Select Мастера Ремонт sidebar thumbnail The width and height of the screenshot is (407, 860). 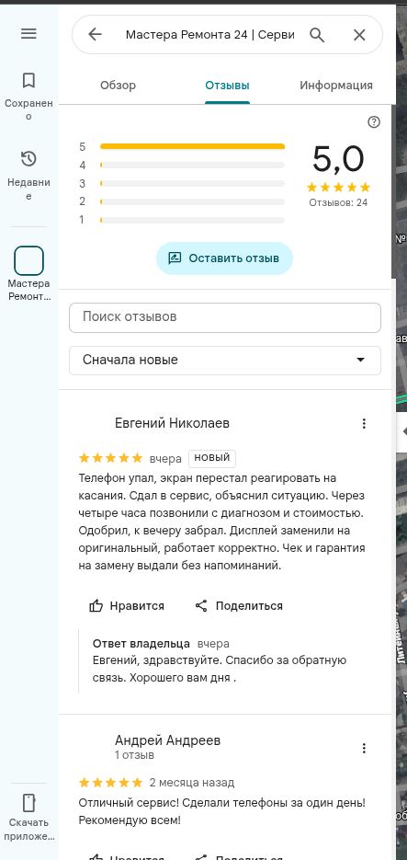[28, 260]
